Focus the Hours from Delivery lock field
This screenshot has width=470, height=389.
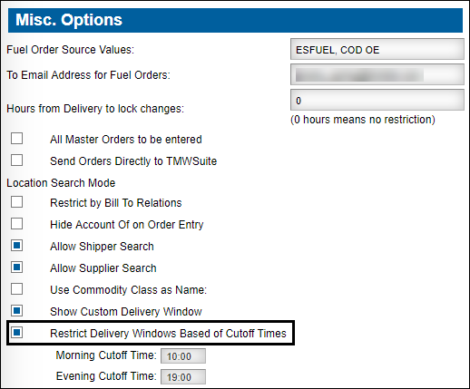click(377, 100)
